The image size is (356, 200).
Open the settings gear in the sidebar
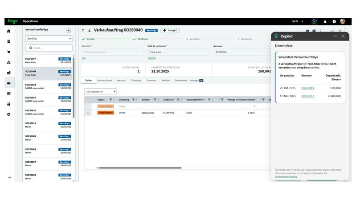point(8,114)
